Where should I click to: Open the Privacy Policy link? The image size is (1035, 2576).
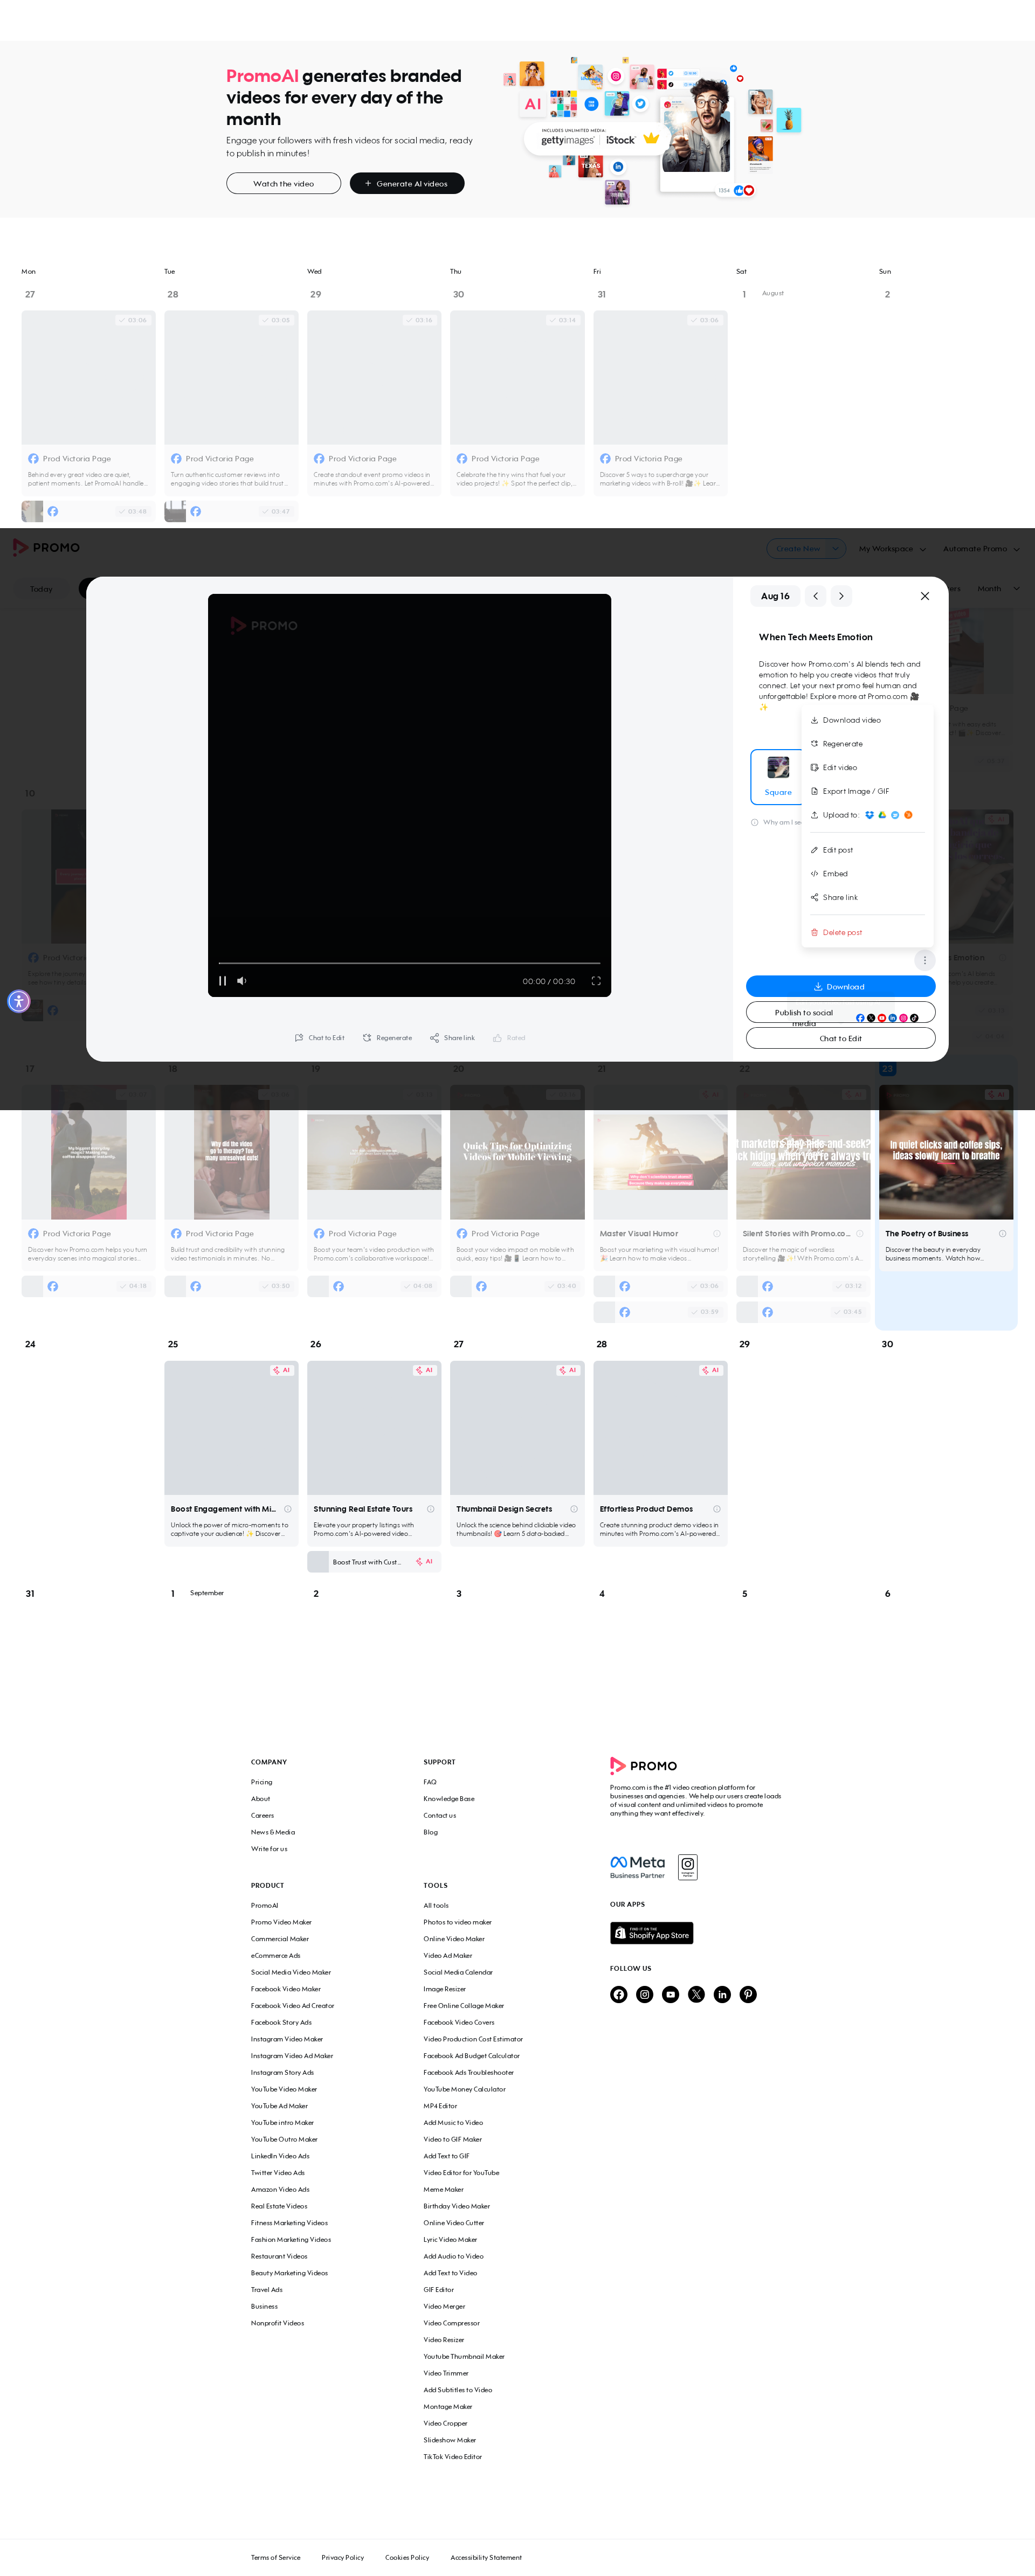tap(343, 2557)
